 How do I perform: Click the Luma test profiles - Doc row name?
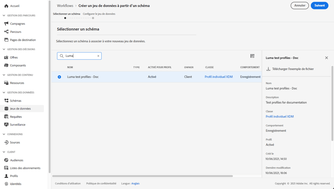(83, 77)
